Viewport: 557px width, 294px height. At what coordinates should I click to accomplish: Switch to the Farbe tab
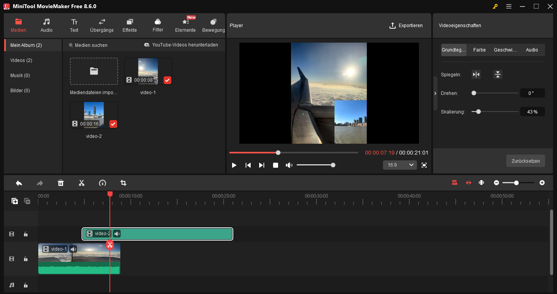479,50
